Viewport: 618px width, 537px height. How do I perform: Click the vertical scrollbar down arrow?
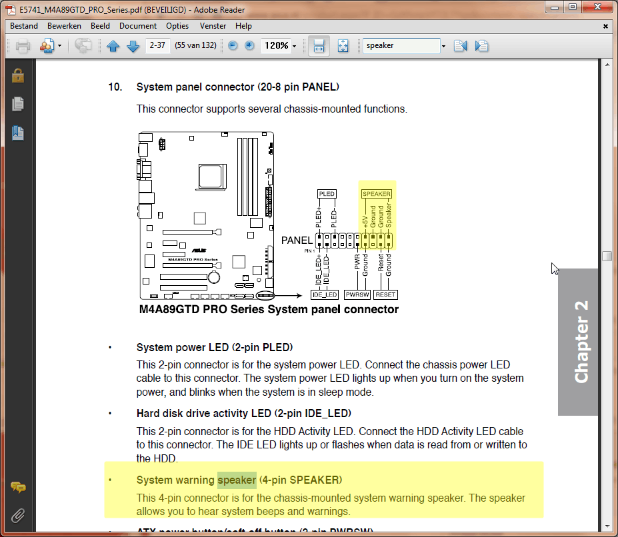pyautogui.click(x=607, y=526)
